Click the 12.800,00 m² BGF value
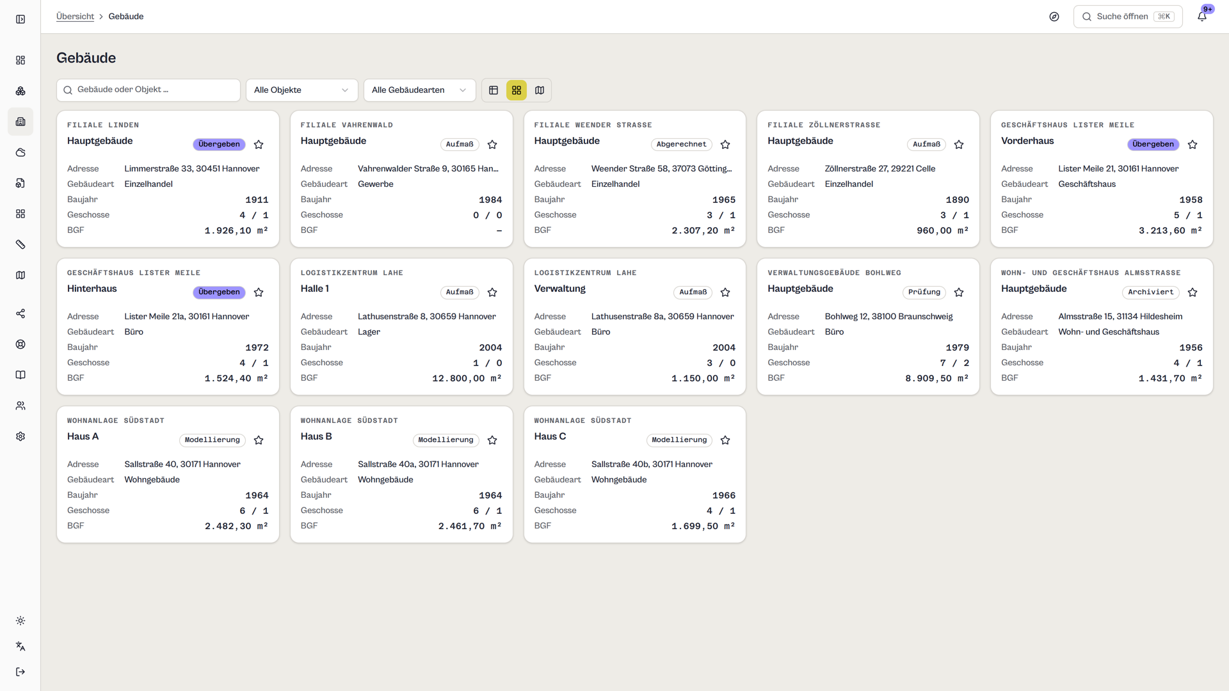Screen dimensions: 1229x691 tap(467, 378)
